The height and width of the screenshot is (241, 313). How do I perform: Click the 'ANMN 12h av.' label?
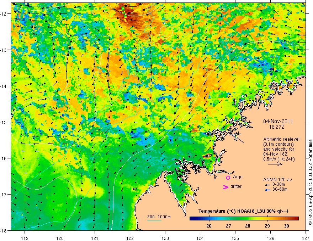click(x=278, y=180)
